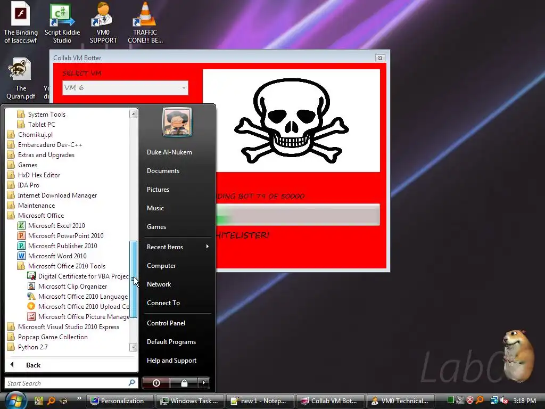Click the network tray icon

494,400
